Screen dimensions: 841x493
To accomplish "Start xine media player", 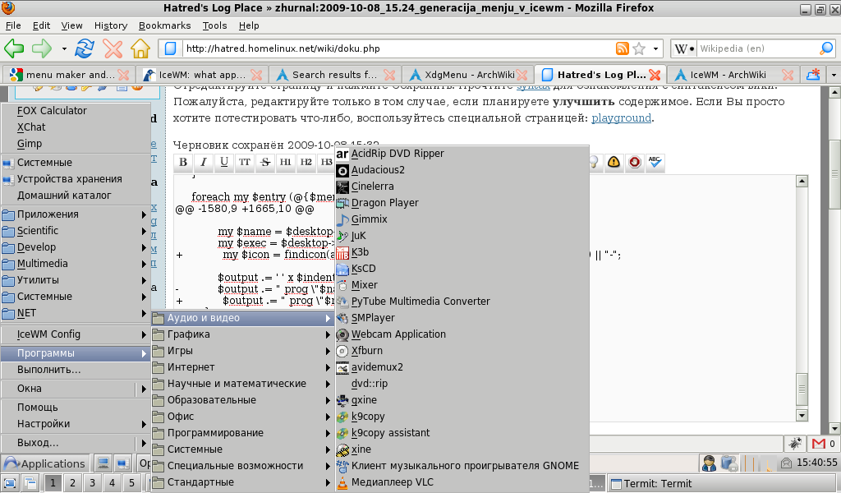I will [x=462, y=449].
